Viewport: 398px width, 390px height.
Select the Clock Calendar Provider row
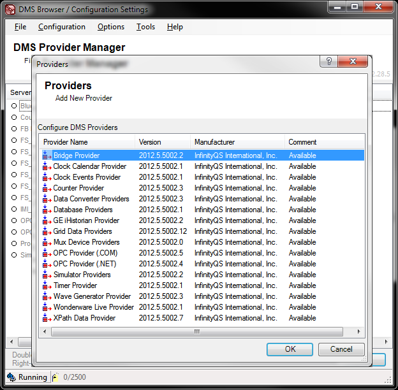coord(202,166)
